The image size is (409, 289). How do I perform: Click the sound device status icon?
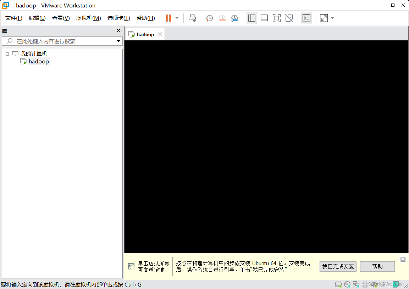[x=373, y=284]
